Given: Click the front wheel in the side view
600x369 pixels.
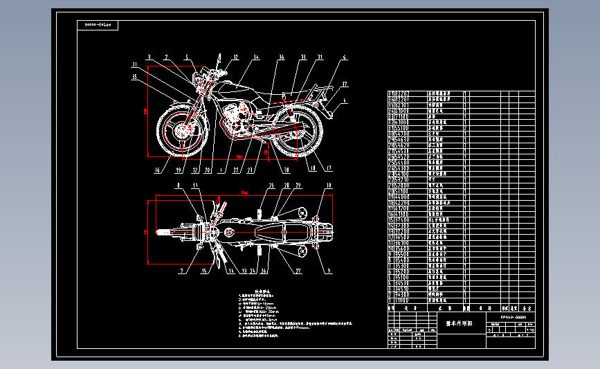Looking at the screenshot, I should click(x=183, y=131).
